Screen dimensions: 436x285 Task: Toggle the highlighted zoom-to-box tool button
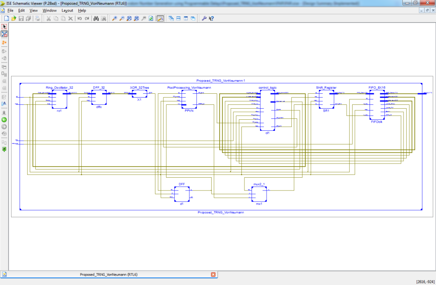point(160,19)
